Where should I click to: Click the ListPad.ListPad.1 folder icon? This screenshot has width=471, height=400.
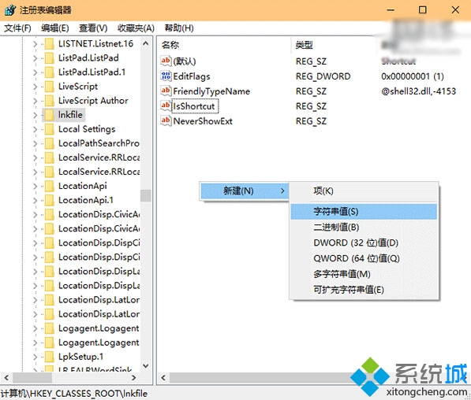pos(49,72)
